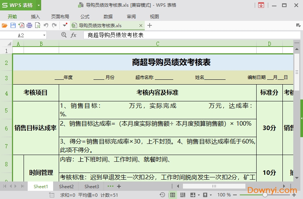Click the 30分 score cell
Viewport: 303px width, 199px height.
point(269,128)
